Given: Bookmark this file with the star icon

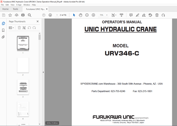Looking at the screenshot, I should pyautogui.click(x=10, y=15).
